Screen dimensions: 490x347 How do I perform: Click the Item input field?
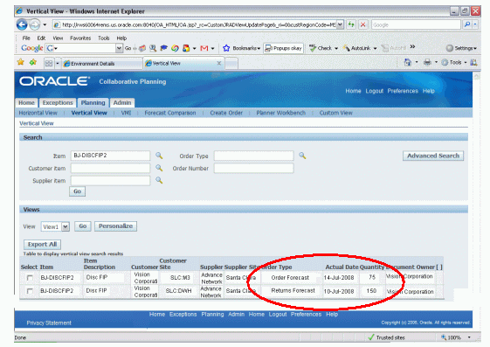pos(110,156)
